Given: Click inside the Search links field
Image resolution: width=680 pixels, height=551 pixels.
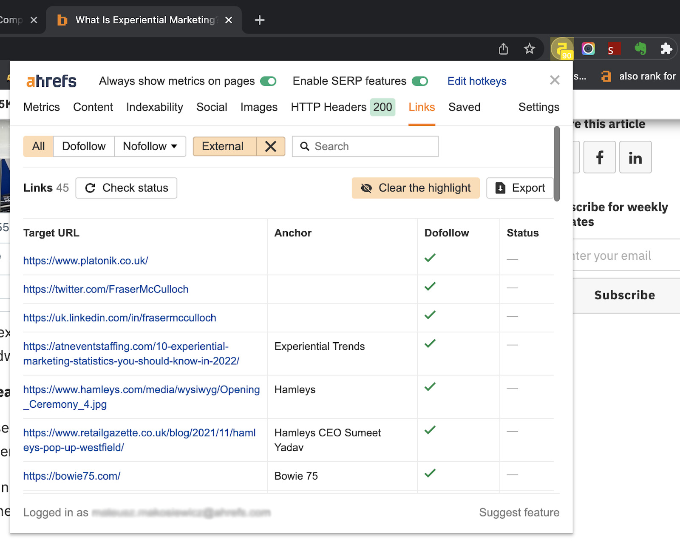Looking at the screenshot, I should coord(365,146).
